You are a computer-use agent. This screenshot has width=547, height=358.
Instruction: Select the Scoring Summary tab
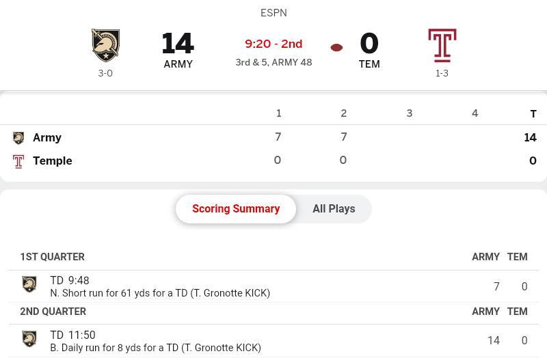click(x=236, y=209)
